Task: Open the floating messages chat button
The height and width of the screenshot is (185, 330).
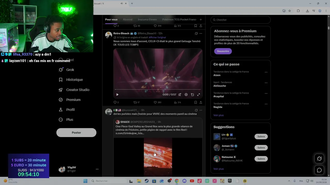Action: (x=319, y=170)
